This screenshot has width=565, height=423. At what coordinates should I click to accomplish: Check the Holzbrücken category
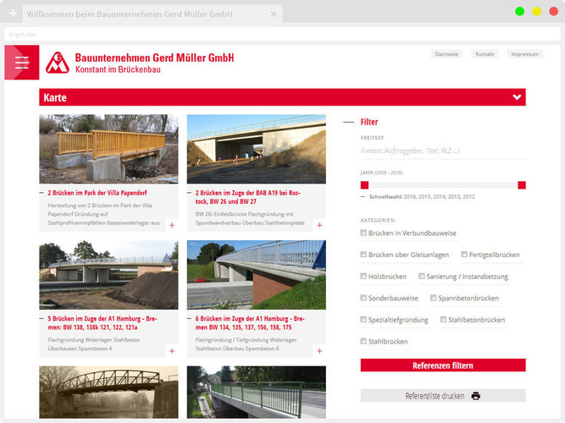pyautogui.click(x=364, y=276)
